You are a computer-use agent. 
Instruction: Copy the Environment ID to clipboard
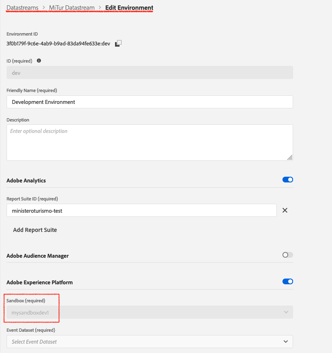117,43
